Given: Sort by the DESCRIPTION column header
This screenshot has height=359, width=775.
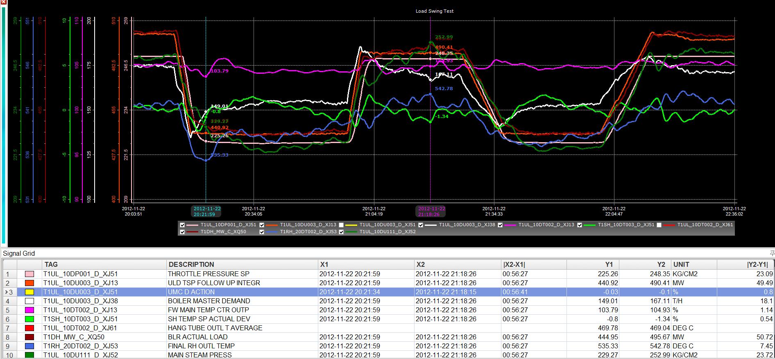Looking at the screenshot, I should pyautogui.click(x=242, y=264).
